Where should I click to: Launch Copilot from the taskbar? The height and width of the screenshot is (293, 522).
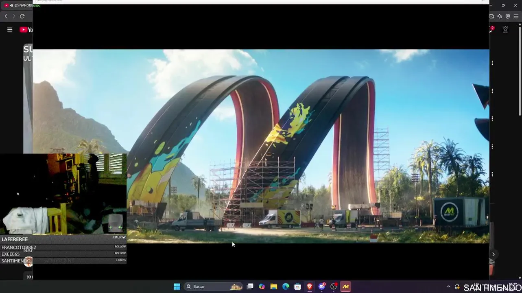[262, 286]
